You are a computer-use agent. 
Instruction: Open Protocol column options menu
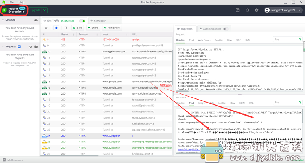tap(97, 34)
